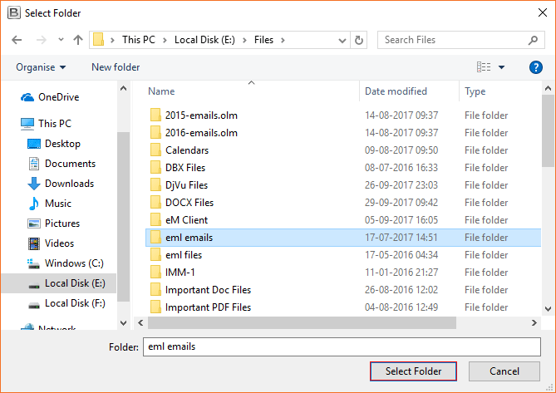
Task: Open the help question mark icon
Action: (535, 67)
